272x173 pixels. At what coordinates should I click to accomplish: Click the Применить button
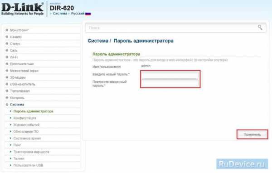coord(252,135)
